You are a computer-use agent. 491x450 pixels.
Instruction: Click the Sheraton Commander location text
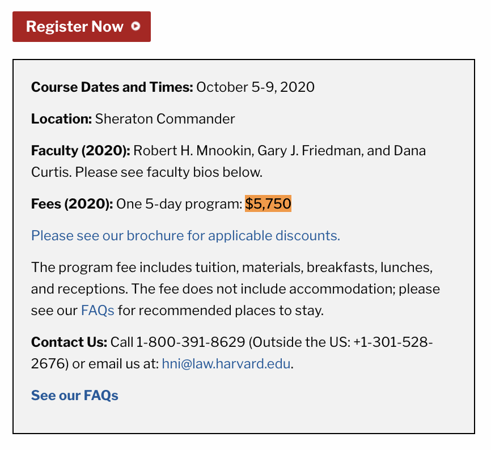[x=165, y=119]
